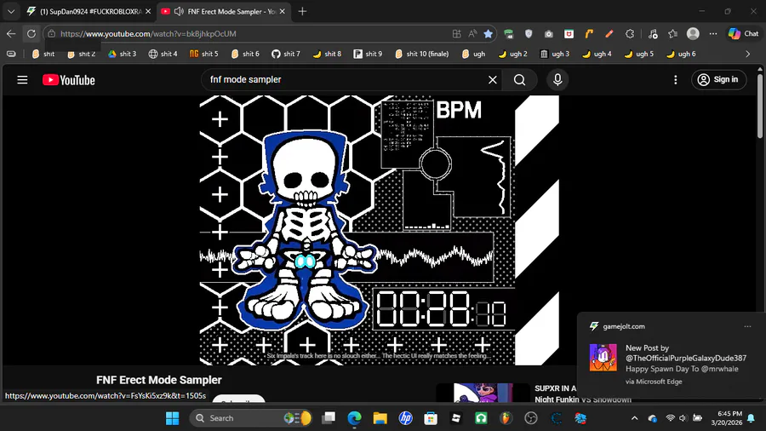This screenshot has height=431, width=766.
Task: Open the Copilot Chat button
Action: 744,34
